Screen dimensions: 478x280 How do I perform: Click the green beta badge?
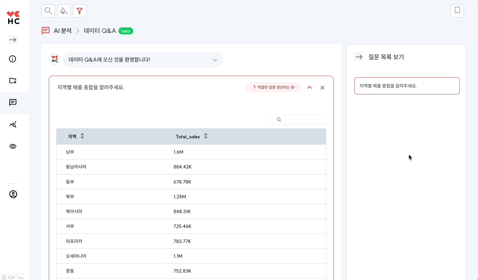click(126, 31)
